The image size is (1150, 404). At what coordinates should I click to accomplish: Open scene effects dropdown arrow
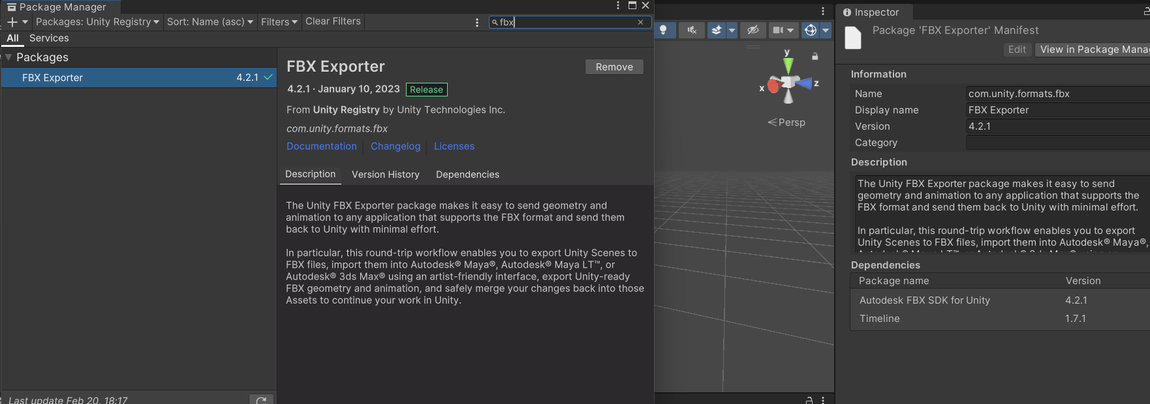pyautogui.click(x=732, y=30)
